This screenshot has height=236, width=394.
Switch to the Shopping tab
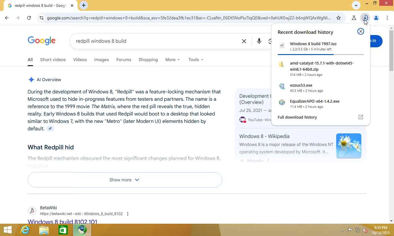pos(148,60)
